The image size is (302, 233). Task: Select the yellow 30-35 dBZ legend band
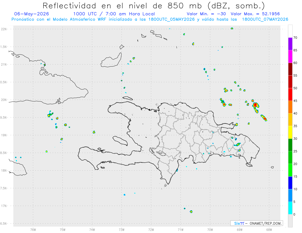[290, 132]
